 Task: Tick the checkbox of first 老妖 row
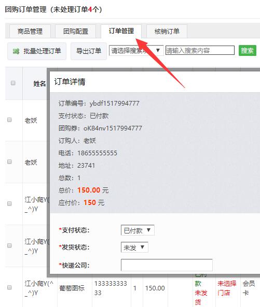coord(9,120)
